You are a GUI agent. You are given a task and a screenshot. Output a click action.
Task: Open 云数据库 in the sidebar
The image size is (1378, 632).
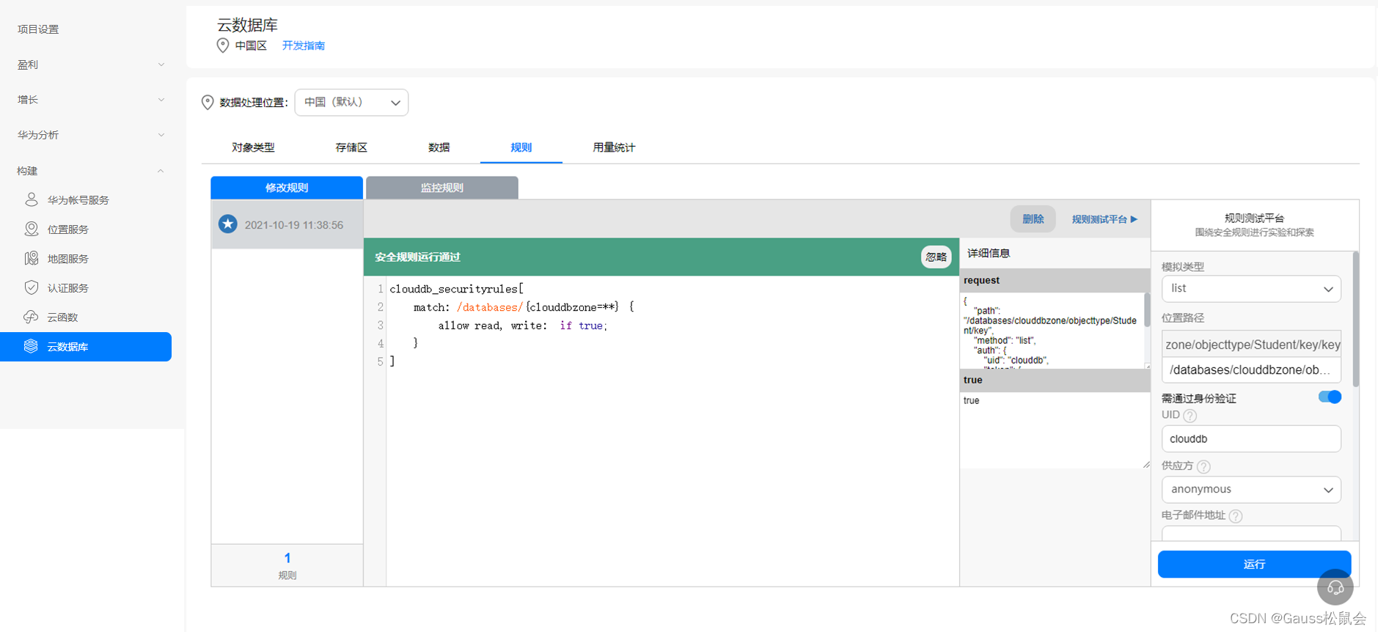coord(86,347)
